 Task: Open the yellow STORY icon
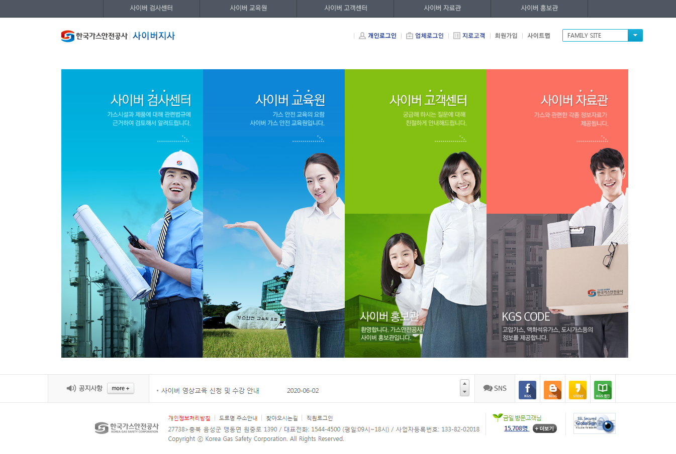click(x=577, y=389)
